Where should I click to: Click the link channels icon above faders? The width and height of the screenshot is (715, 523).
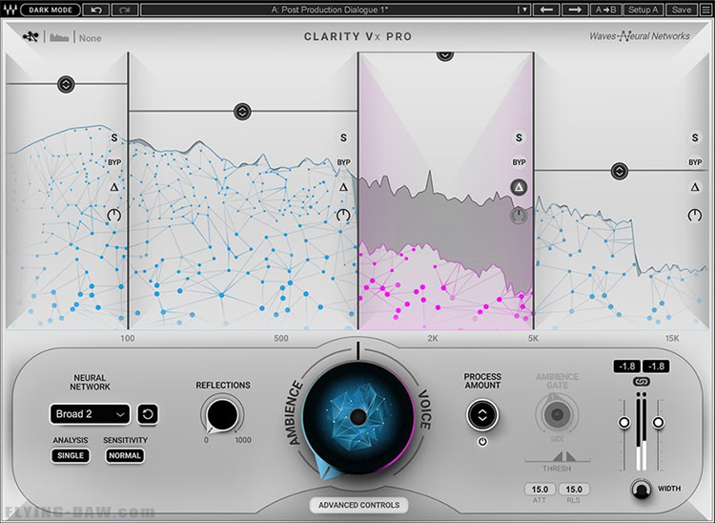642,382
